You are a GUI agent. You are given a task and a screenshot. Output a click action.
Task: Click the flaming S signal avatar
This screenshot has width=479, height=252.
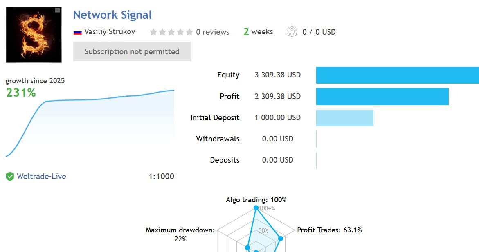click(x=34, y=35)
